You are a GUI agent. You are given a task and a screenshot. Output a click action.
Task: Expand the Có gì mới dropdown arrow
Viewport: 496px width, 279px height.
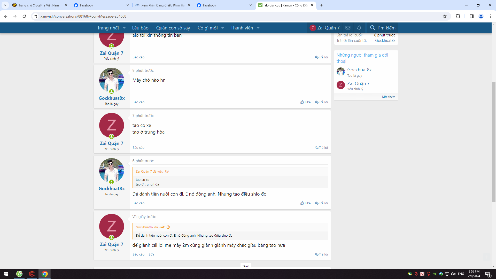click(223, 28)
